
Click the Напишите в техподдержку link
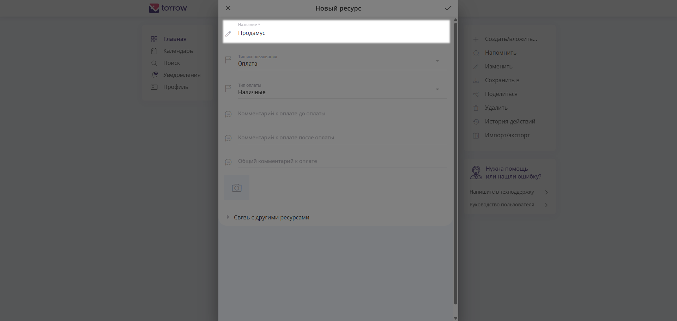502,192
